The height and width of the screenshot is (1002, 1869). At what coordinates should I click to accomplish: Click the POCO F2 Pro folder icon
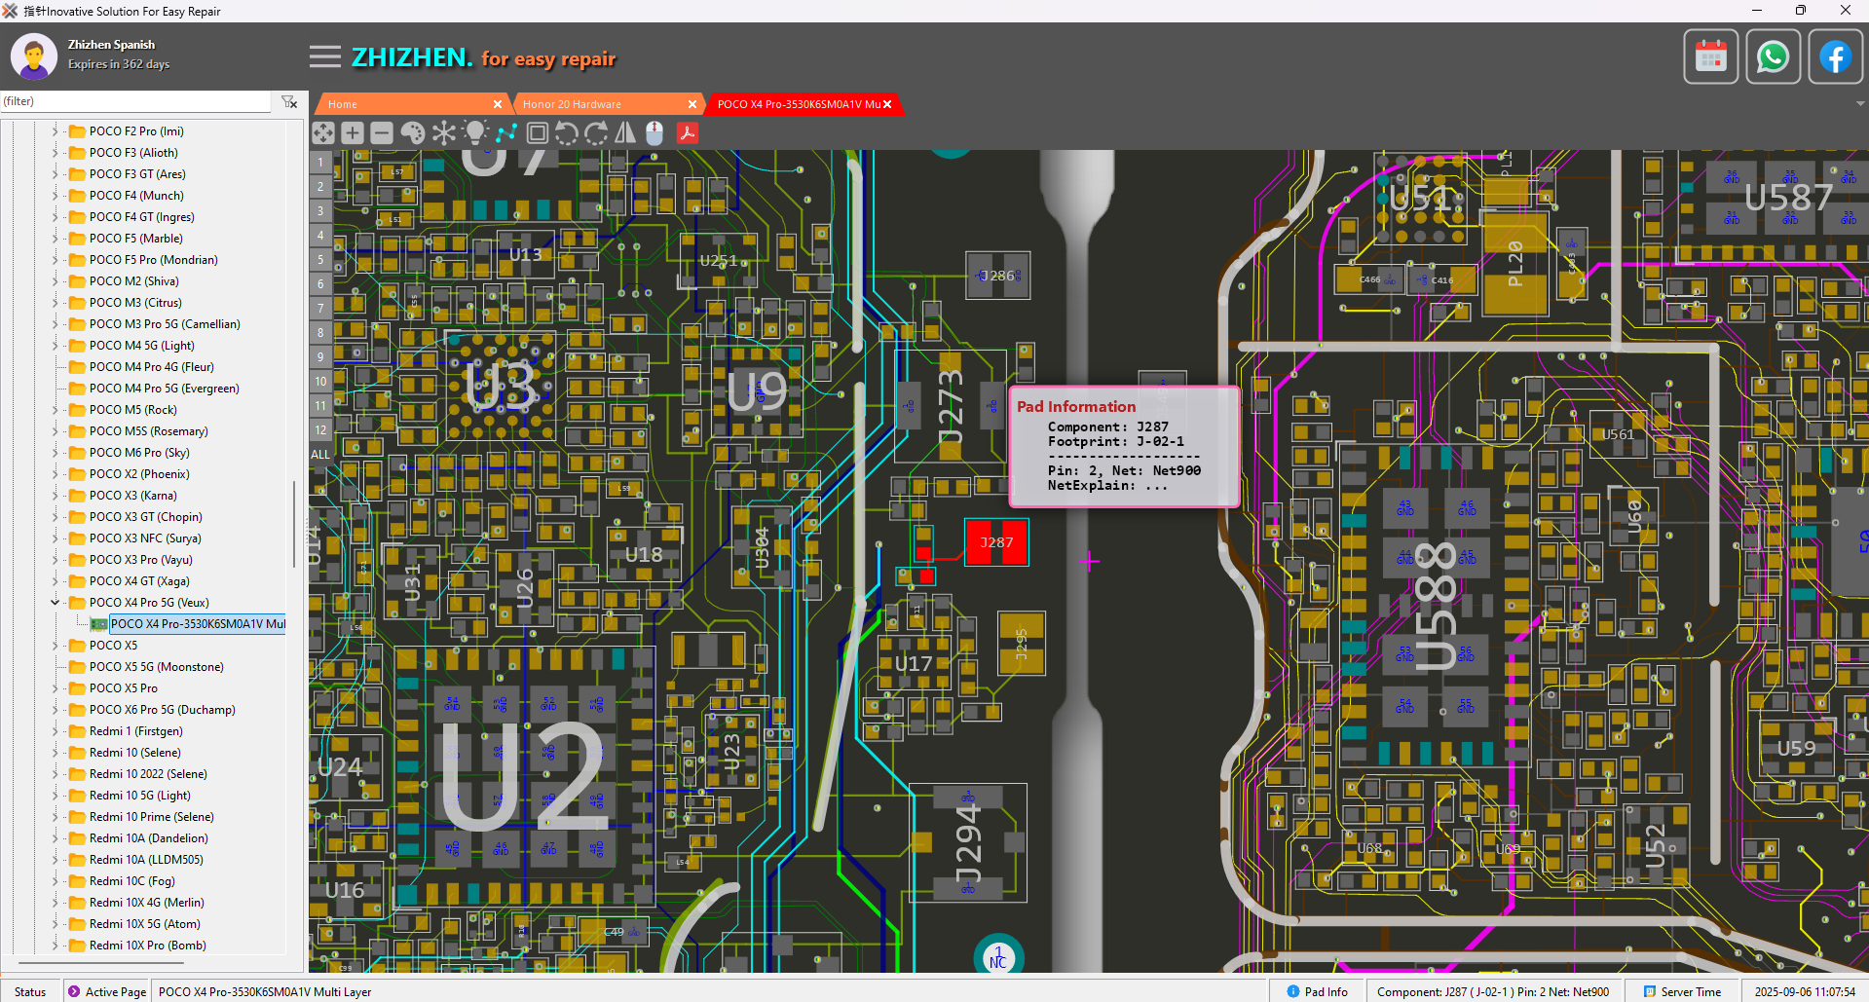tap(77, 131)
